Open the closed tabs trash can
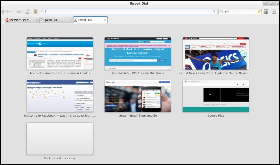Image resolution: width=280 pixels, height=165 pixels. pos(266,11)
